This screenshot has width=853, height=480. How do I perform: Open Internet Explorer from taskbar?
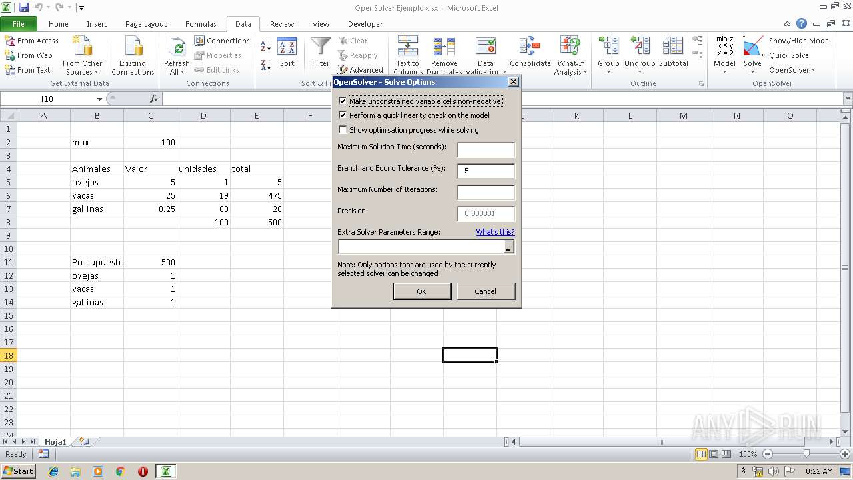53,471
